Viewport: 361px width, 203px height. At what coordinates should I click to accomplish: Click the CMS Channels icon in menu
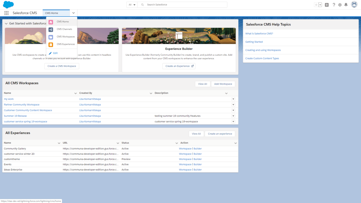[51, 30]
